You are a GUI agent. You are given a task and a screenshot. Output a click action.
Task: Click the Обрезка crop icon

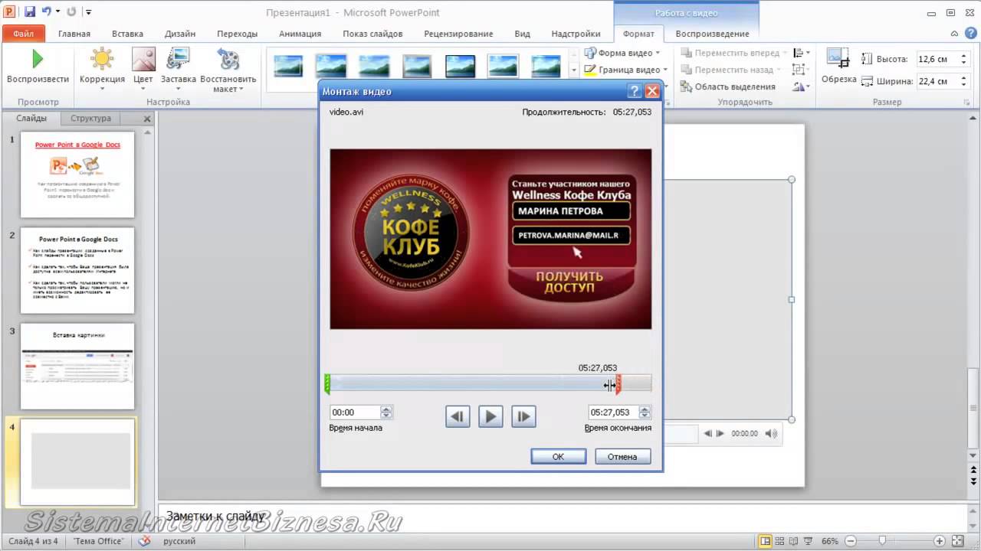pyautogui.click(x=838, y=59)
